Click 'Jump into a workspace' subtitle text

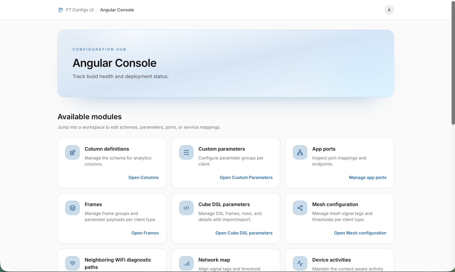click(x=139, y=127)
